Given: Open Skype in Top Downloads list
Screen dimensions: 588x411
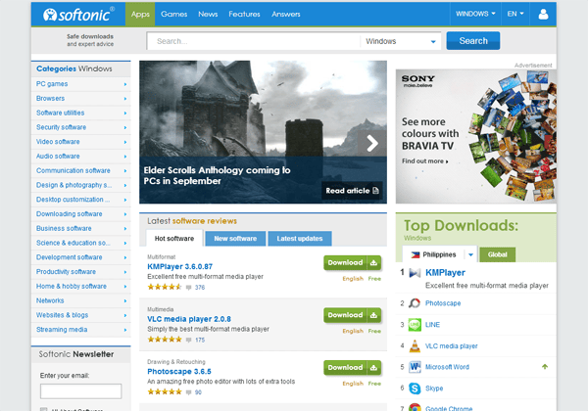Looking at the screenshot, I should tap(434, 388).
